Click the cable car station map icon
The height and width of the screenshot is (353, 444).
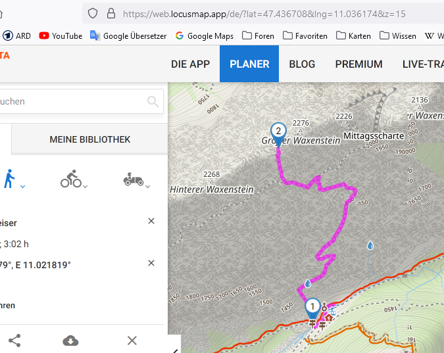click(333, 310)
